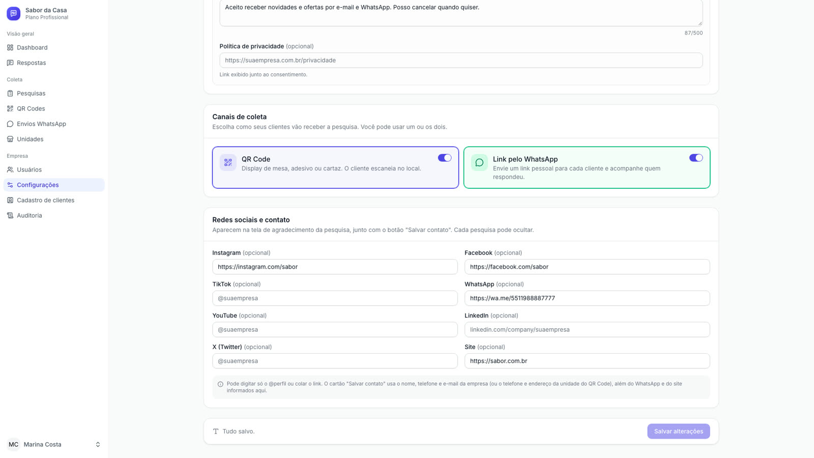Turn off the Link pelo WhatsApp toggle
The width and height of the screenshot is (814, 458).
696,158
